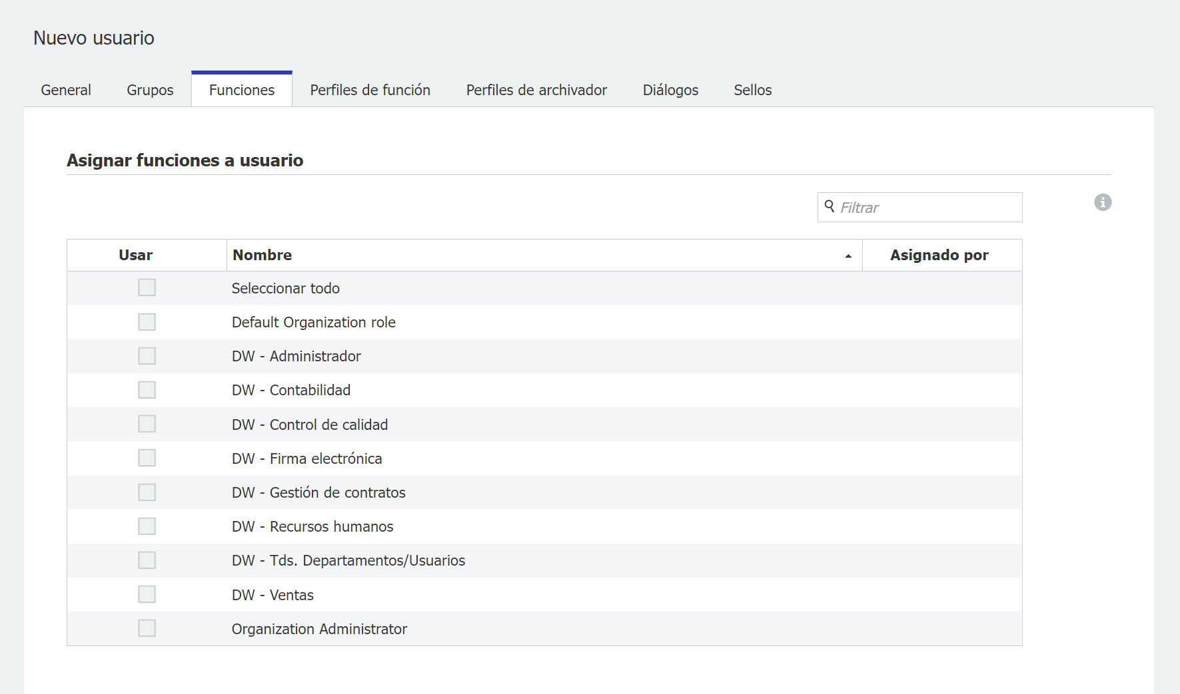
Task: Enable DW - Firma electrónica function
Action: [147, 458]
